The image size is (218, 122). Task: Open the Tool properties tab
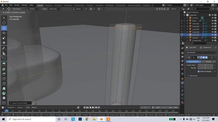coord(183,48)
